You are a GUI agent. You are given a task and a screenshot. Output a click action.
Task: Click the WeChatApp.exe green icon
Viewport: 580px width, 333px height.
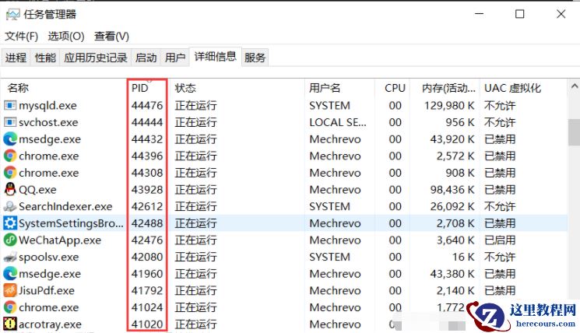click(10, 240)
